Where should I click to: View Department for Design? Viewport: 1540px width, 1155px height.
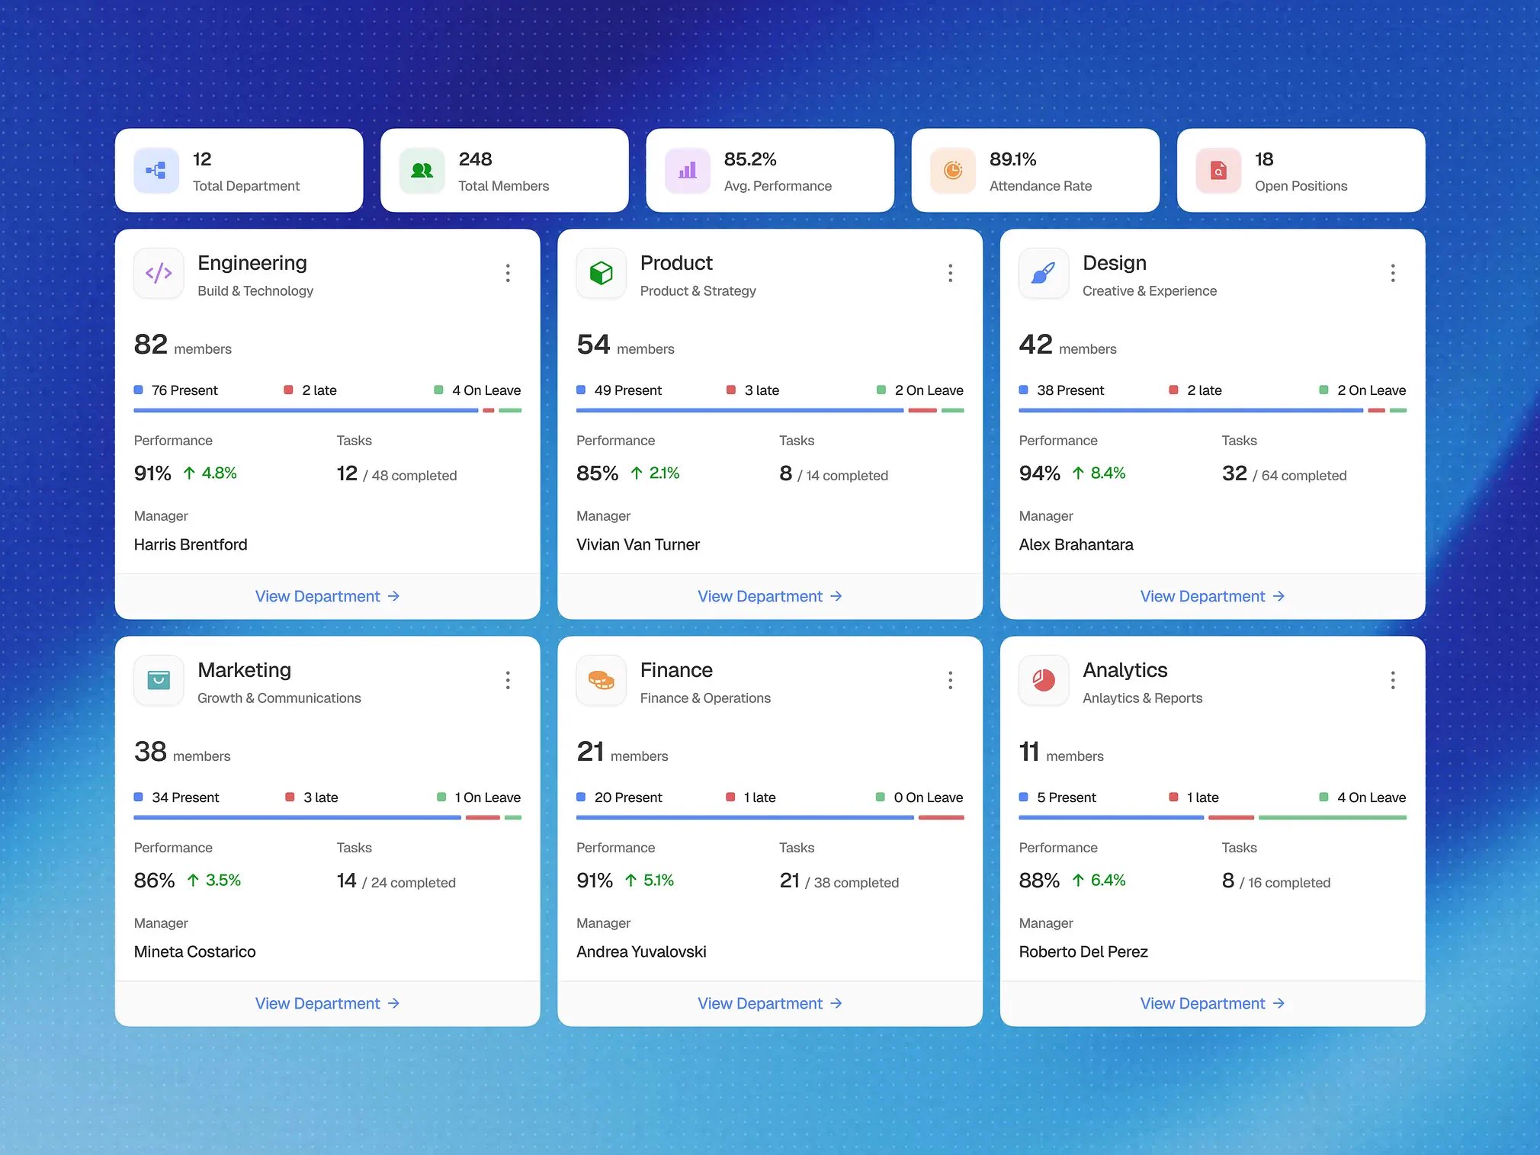(x=1213, y=596)
